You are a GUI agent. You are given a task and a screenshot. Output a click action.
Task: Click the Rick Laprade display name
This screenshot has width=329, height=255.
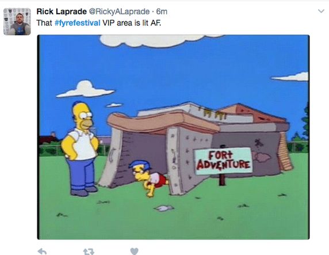[62, 12]
